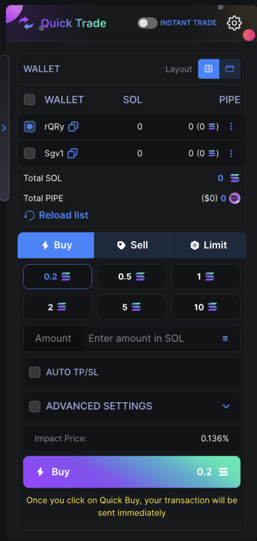Switch to the Sell tab
The height and width of the screenshot is (541, 257).
pyautogui.click(x=132, y=245)
